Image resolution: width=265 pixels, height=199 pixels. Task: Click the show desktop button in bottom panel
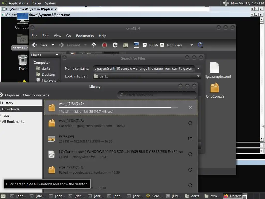point(3,196)
